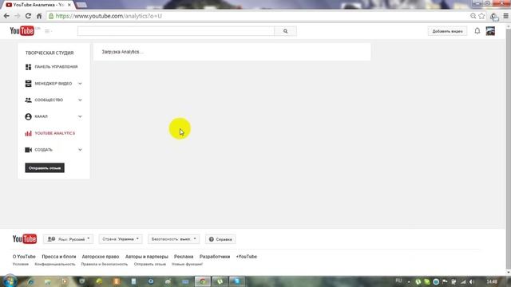Open the О YouTube footer link
Image resolution: width=511 pixels, height=287 pixels.
(24, 257)
